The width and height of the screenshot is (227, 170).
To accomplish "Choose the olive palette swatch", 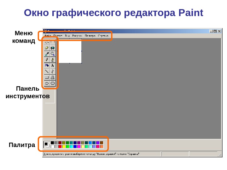I will [x=64, y=143].
